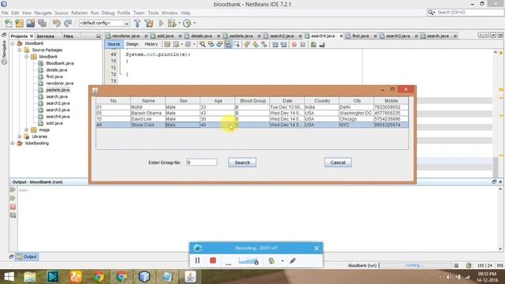Click the IDE search box

[465, 13]
